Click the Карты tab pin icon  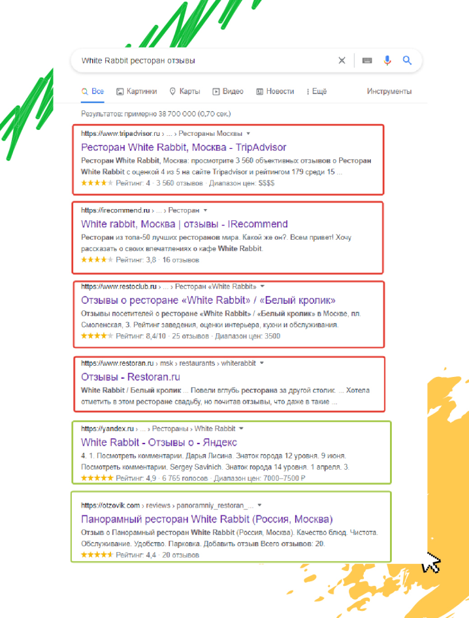click(172, 91)
